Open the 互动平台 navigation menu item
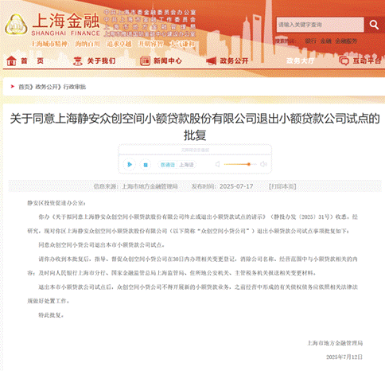Viewport: 385px width, 371px height. pos(367,61)
